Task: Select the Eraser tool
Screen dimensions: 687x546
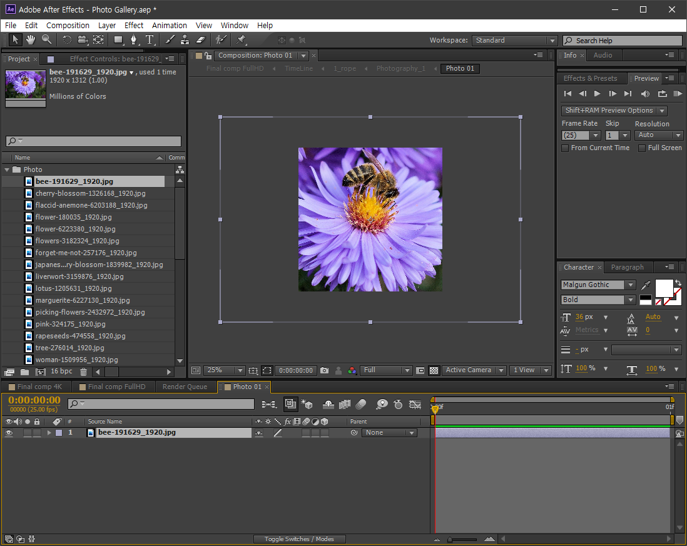Action: pos(201,40)
